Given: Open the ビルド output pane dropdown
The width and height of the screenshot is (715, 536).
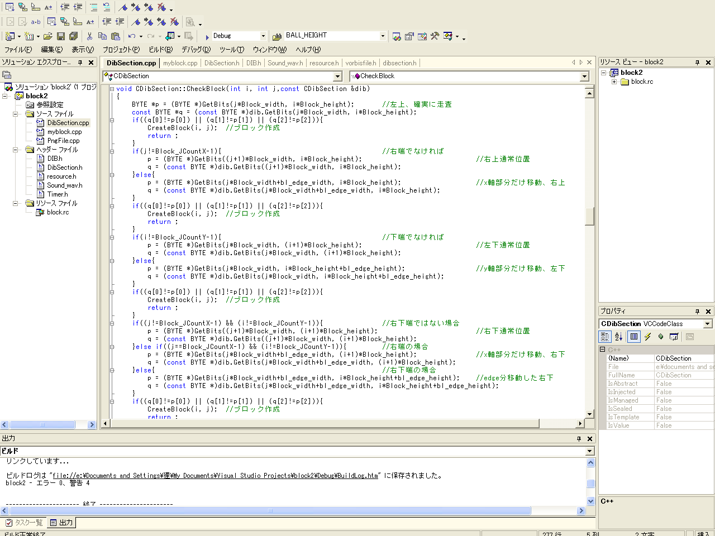Looking at the screenshot, I should 590,451.
